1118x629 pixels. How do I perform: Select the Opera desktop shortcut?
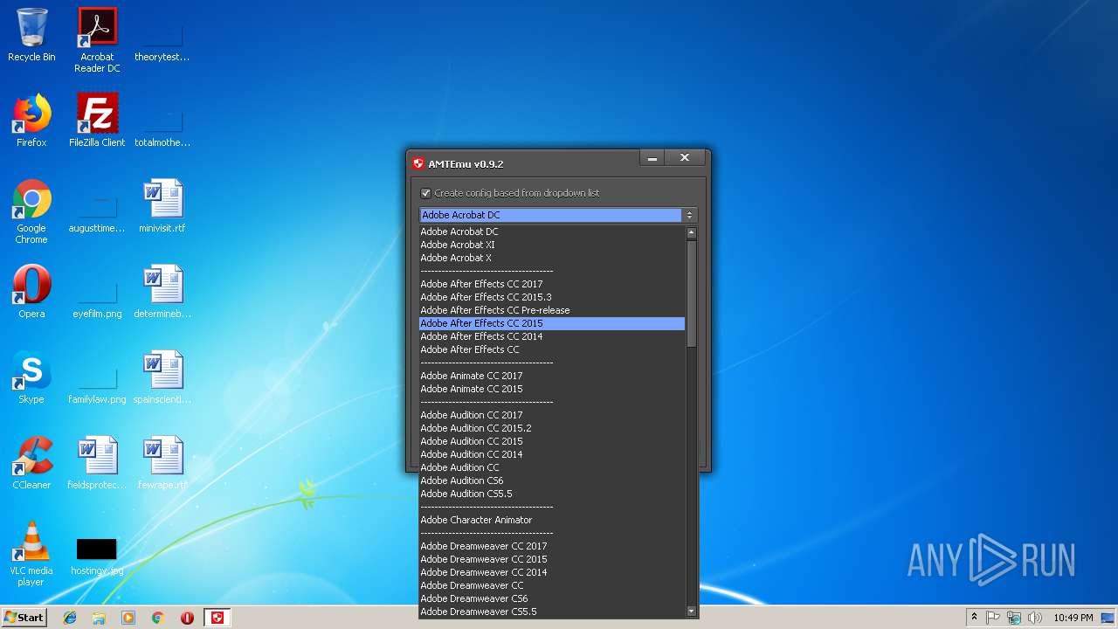[31, 292]
